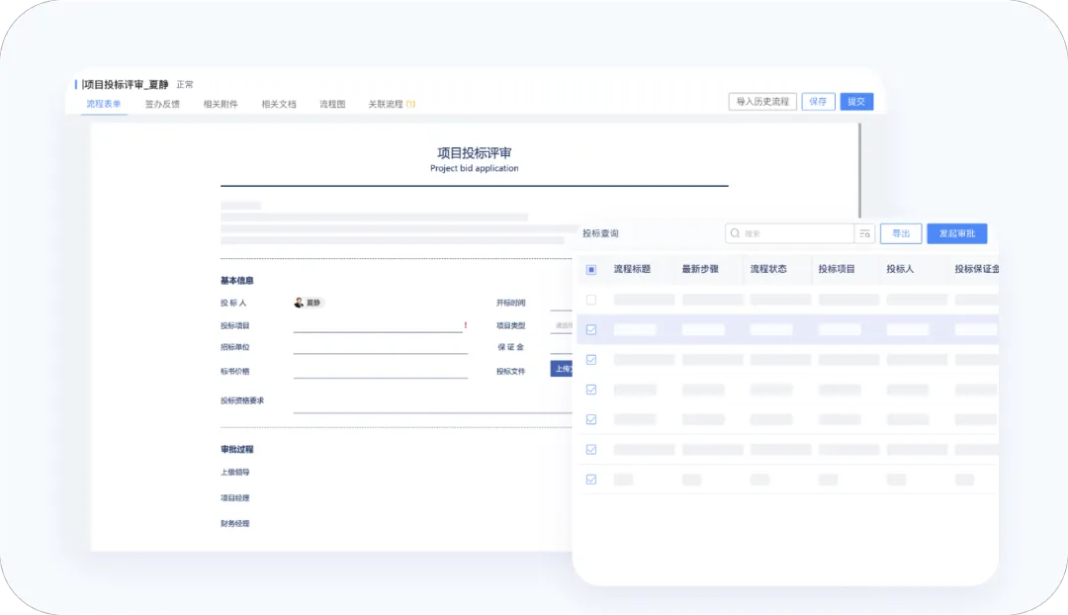Open the 项目类型 dropdown selector
Image resolution: width=1068 pixels, height=615 pixels.
pos(564,325)
